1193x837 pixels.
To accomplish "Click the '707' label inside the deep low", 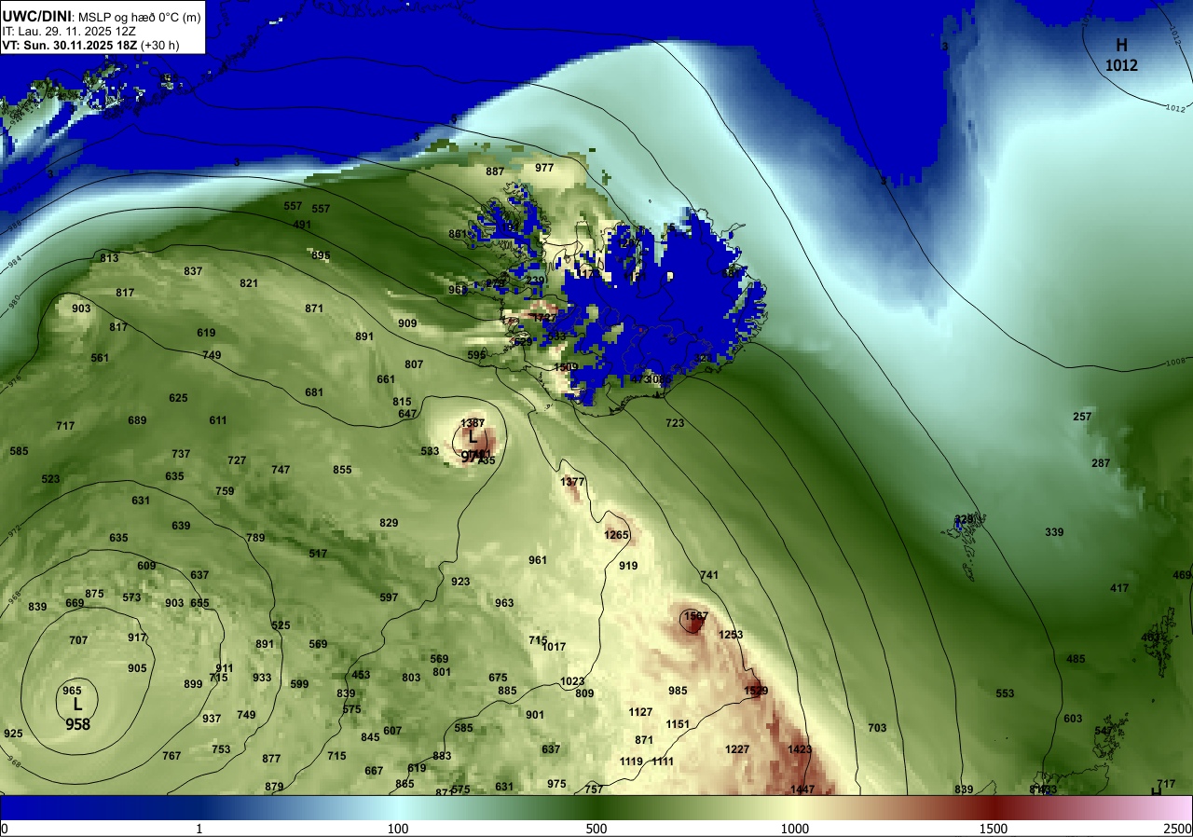I will [78, 640].
